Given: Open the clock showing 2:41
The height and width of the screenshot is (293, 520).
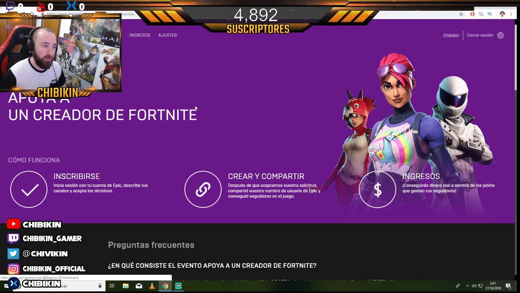Looking at the screenshot, I should pyautogui.click(x=493, y=286).
